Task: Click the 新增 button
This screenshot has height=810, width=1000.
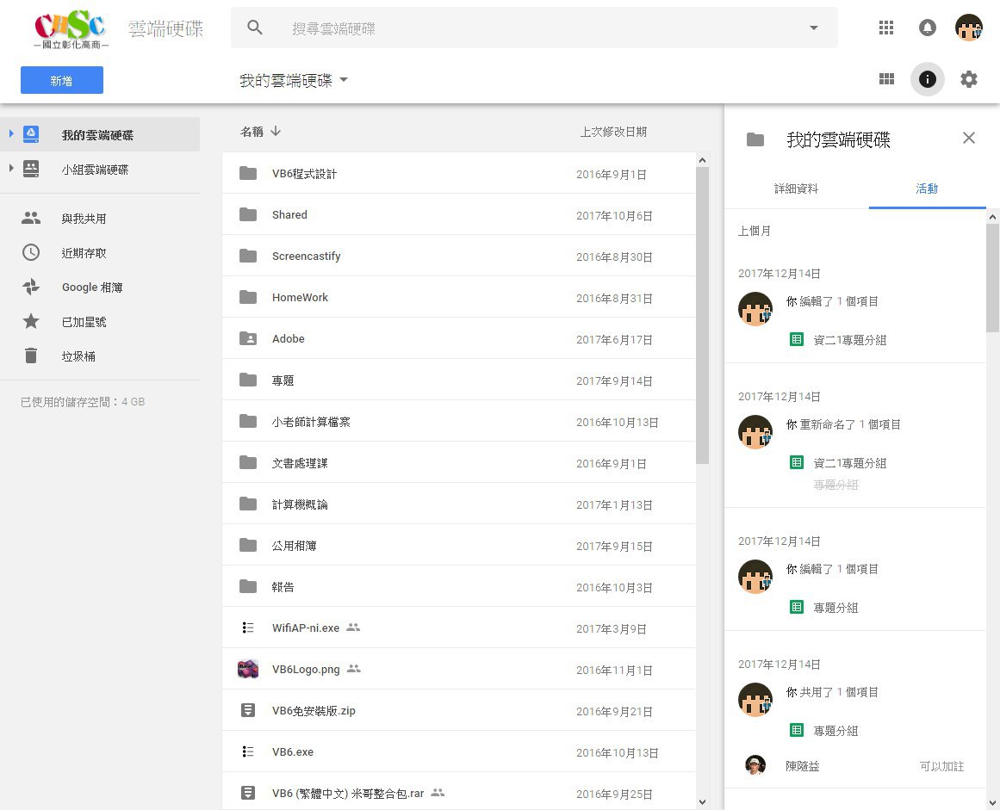Action: coord(62,80)
